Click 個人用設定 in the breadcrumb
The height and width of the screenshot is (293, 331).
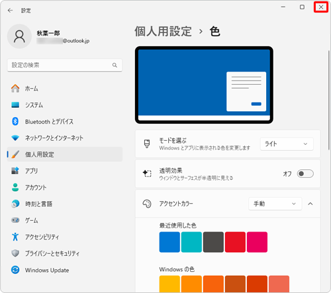coord(163,31)
